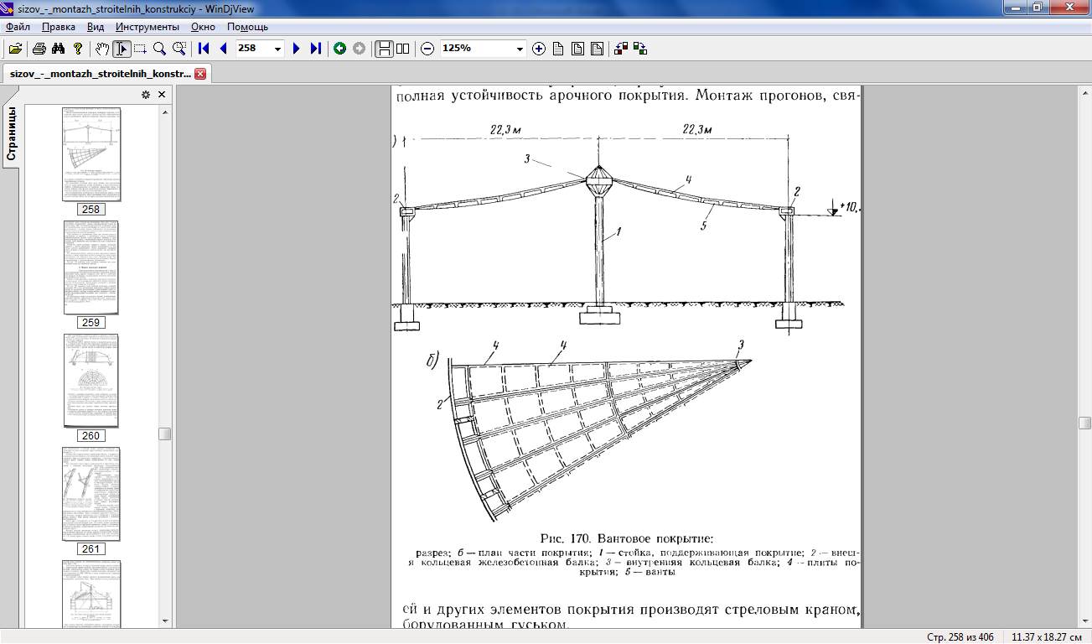Select the rectangle region selection tool
Viewport: 1092px width, 644px height.
(x=140, y=49)
